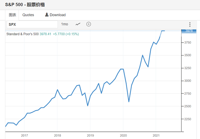
Task: Click the 2019 year label
Action: click(90, 135)
